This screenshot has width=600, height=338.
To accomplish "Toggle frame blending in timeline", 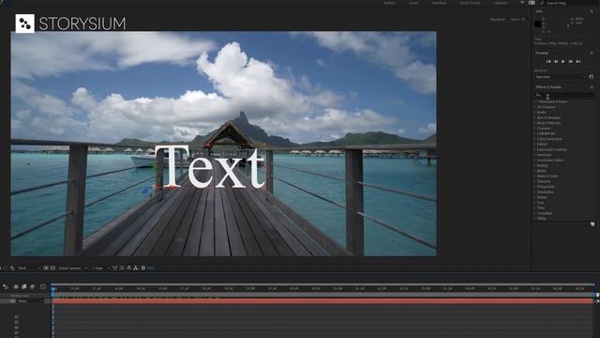I will (x=24, y=286).
